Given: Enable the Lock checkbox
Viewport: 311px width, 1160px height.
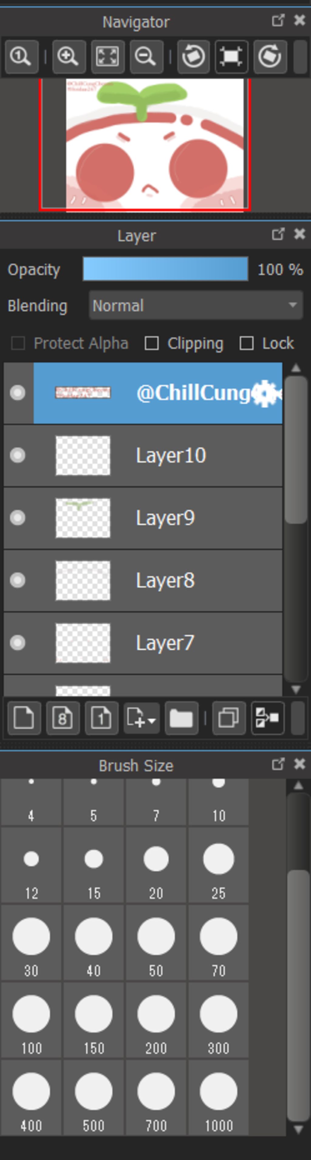Looking at the screenshot, I should 246,343.
